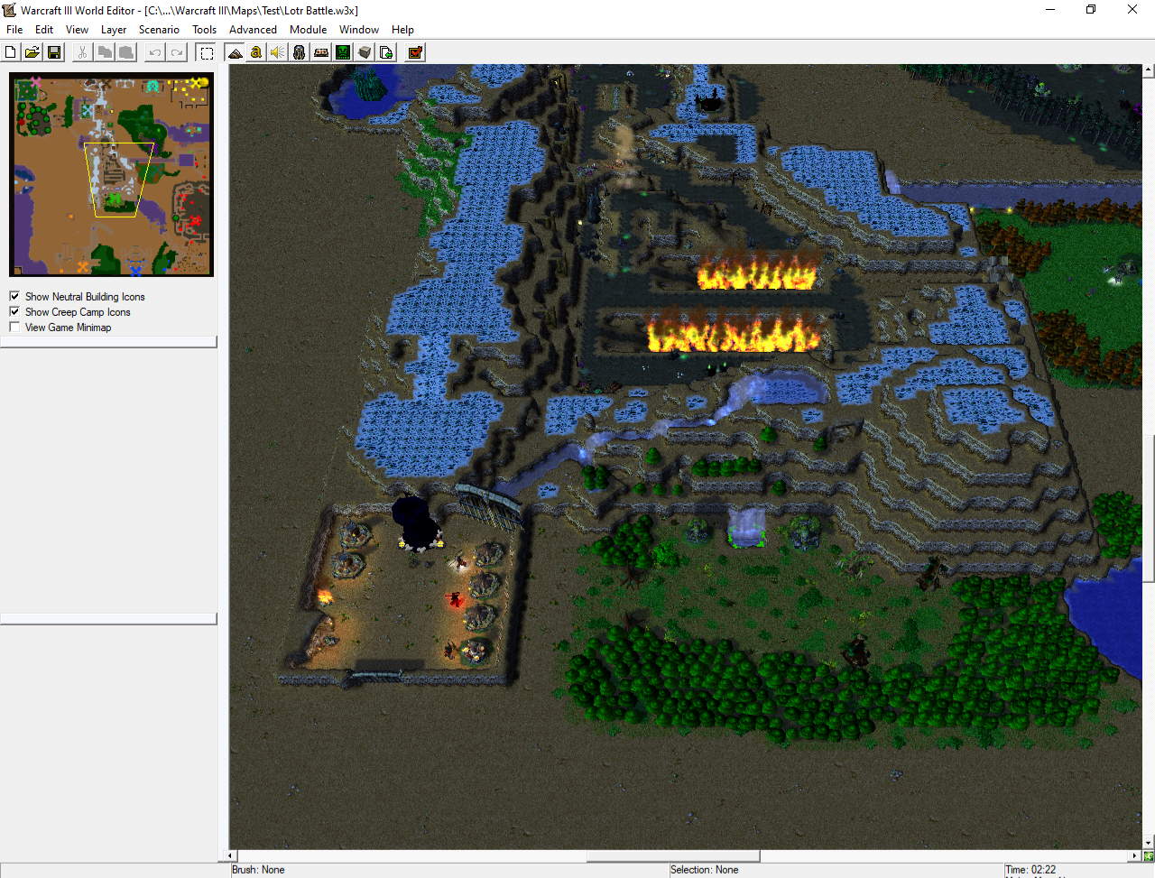Screen dimensions: 1155x878
Task: Click the World Editor title bar icon
Action: 10,10
